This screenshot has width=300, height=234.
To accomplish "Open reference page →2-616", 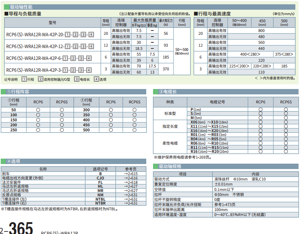I will [x=131, y=178].
